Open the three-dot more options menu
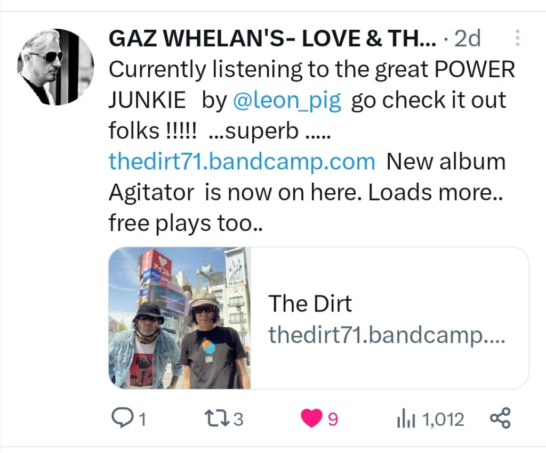The width and height of the screenshot is (546, 453). tap(517, 38)
